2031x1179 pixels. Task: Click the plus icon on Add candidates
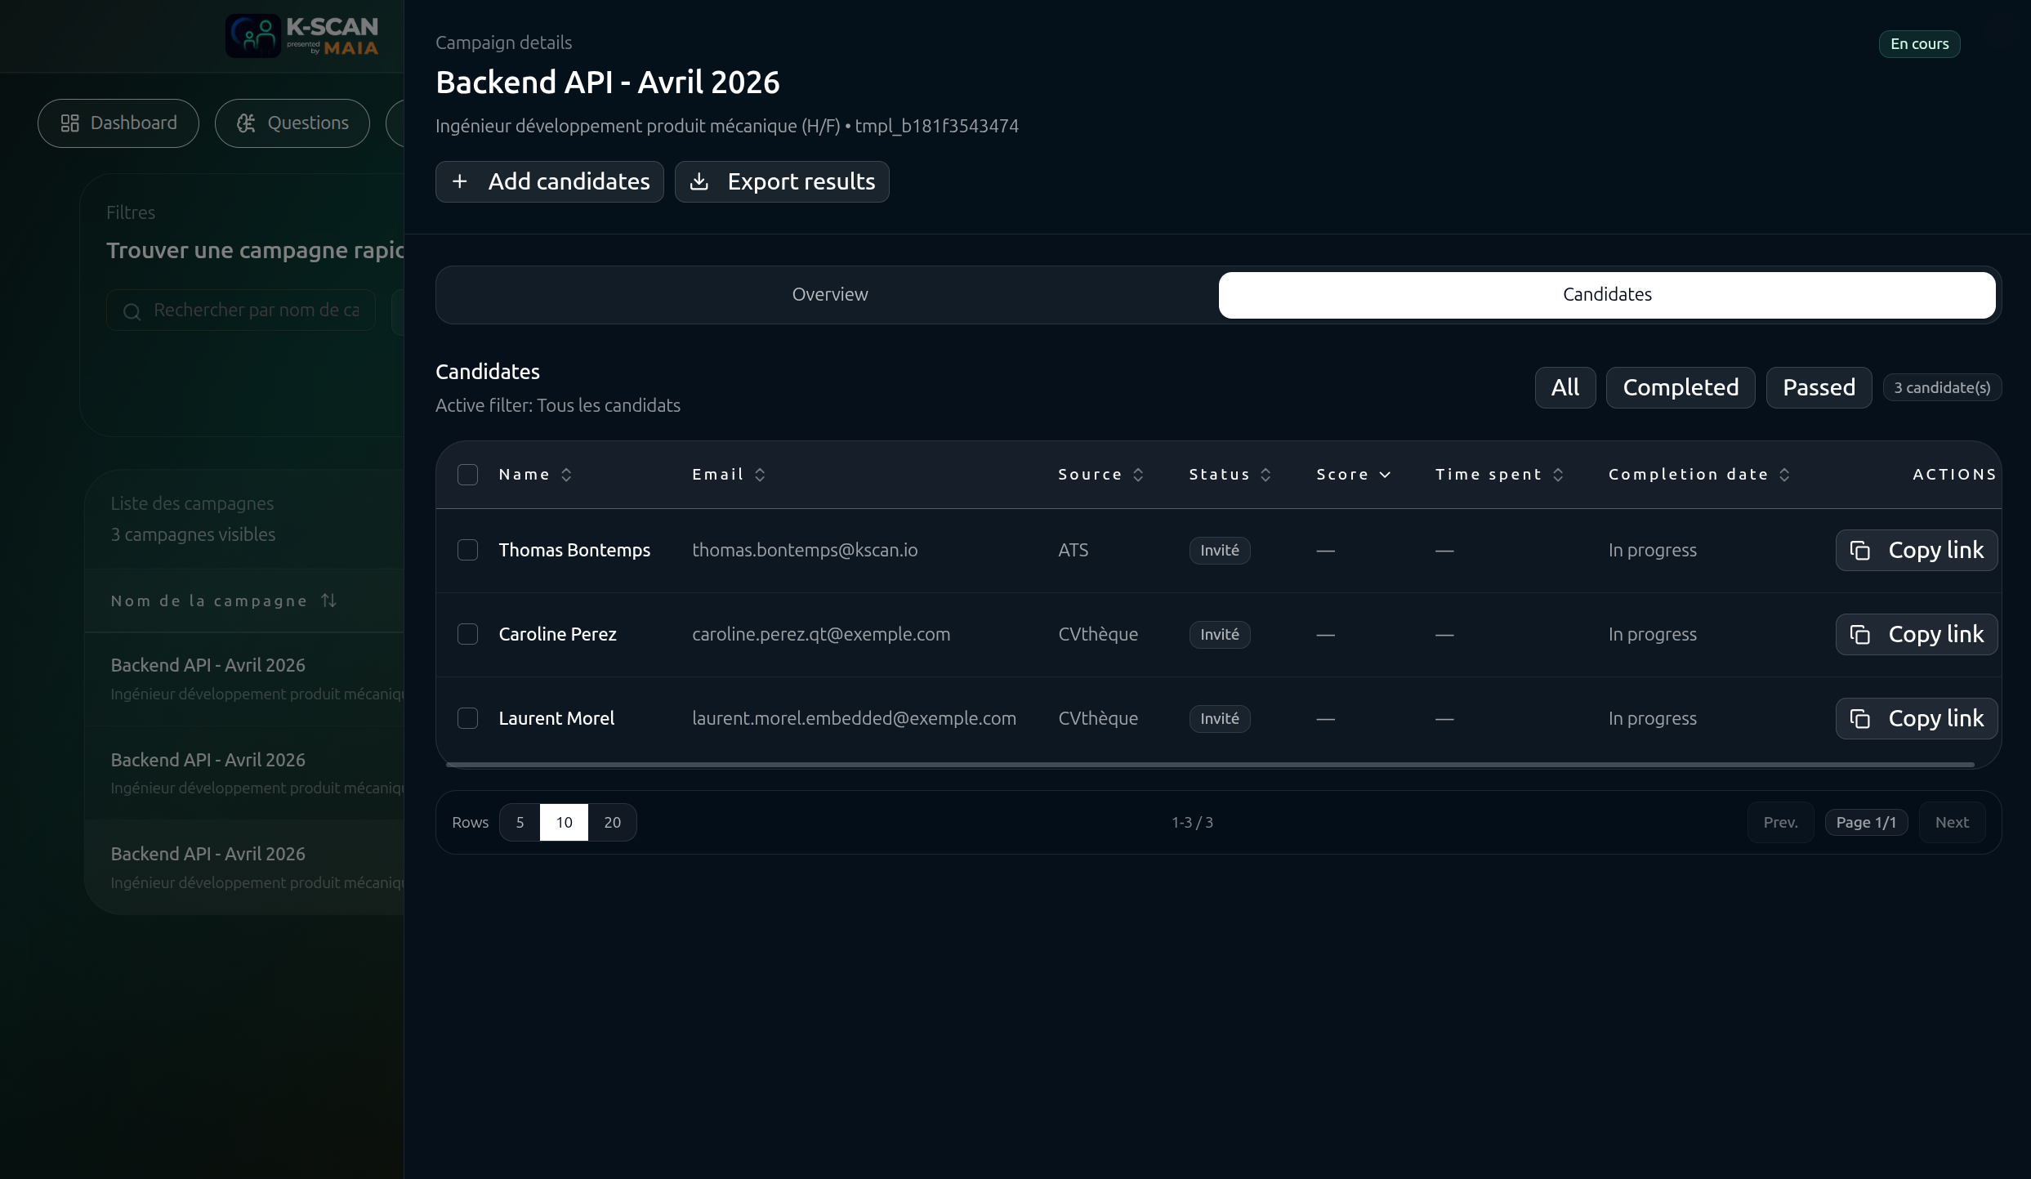point(460,181)
